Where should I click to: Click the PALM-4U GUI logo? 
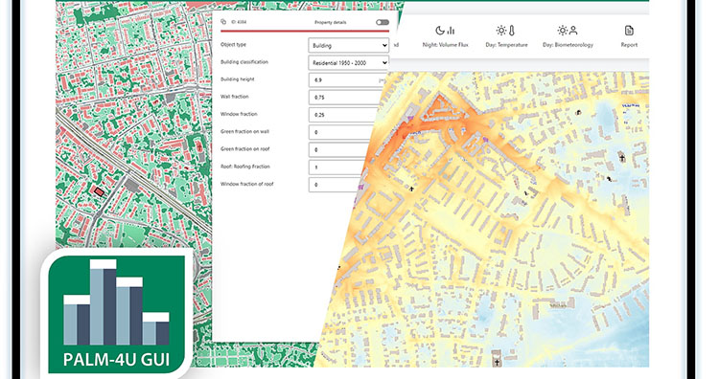tap(116, 314)
